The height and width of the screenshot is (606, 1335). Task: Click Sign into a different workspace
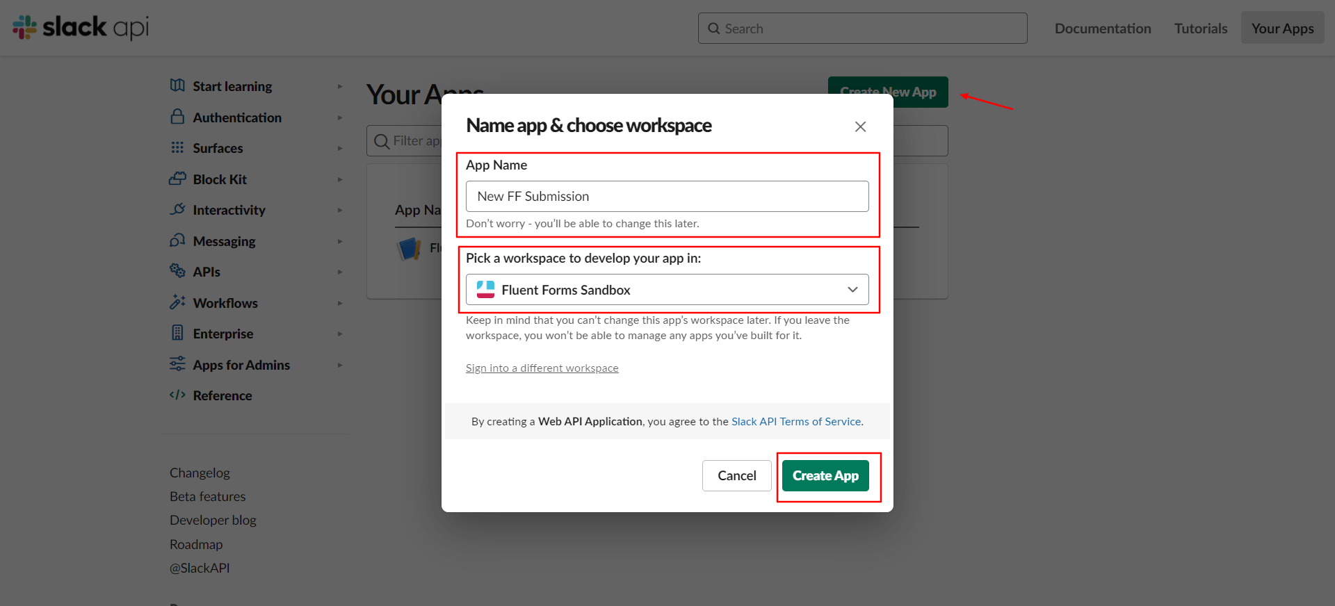pos(542,368)
